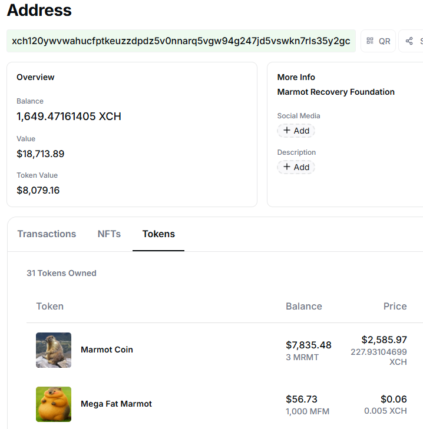Click the 1,000 MFM amount text
This screenshot has height=429, width=423.
(308, 411)
